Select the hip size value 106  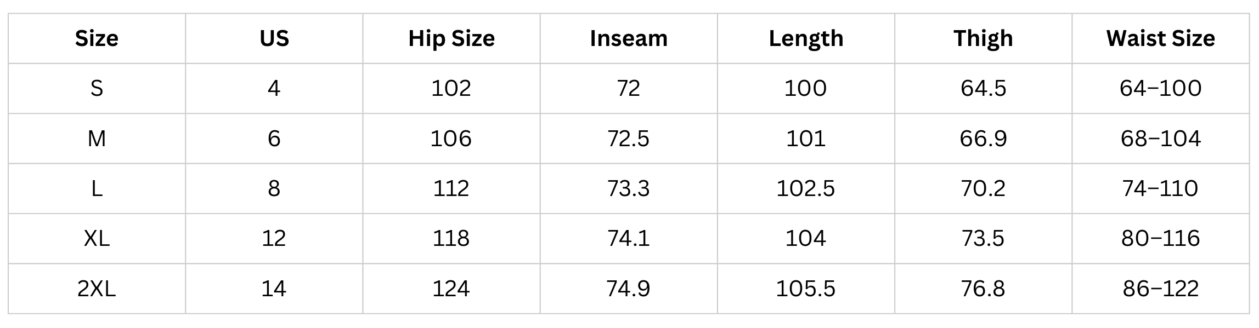pos(451,139)
